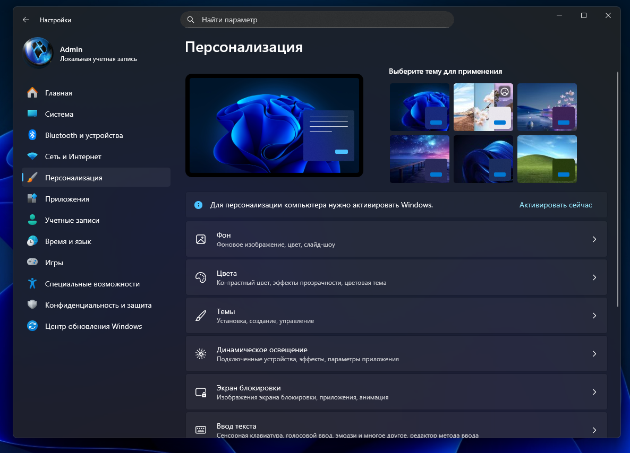Click the Центр обновления Windows sync icon
Screen dimensions: 630x453
[x=32, y=326]
